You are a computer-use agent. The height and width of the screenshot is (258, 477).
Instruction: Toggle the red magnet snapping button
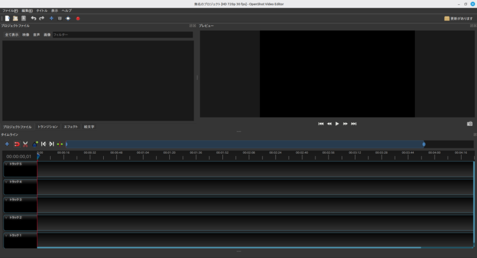[17, 144]
